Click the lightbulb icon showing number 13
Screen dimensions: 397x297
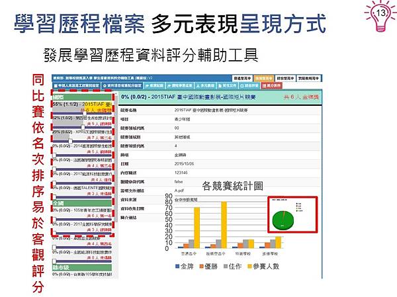point(380,16)
